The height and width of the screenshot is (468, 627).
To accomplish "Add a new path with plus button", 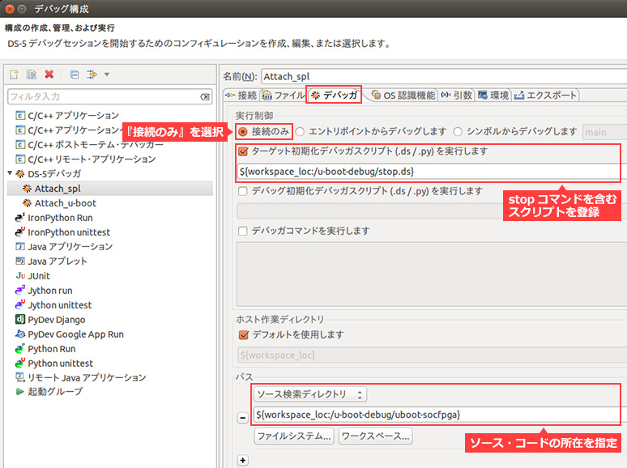I will (x=242, y=460).
